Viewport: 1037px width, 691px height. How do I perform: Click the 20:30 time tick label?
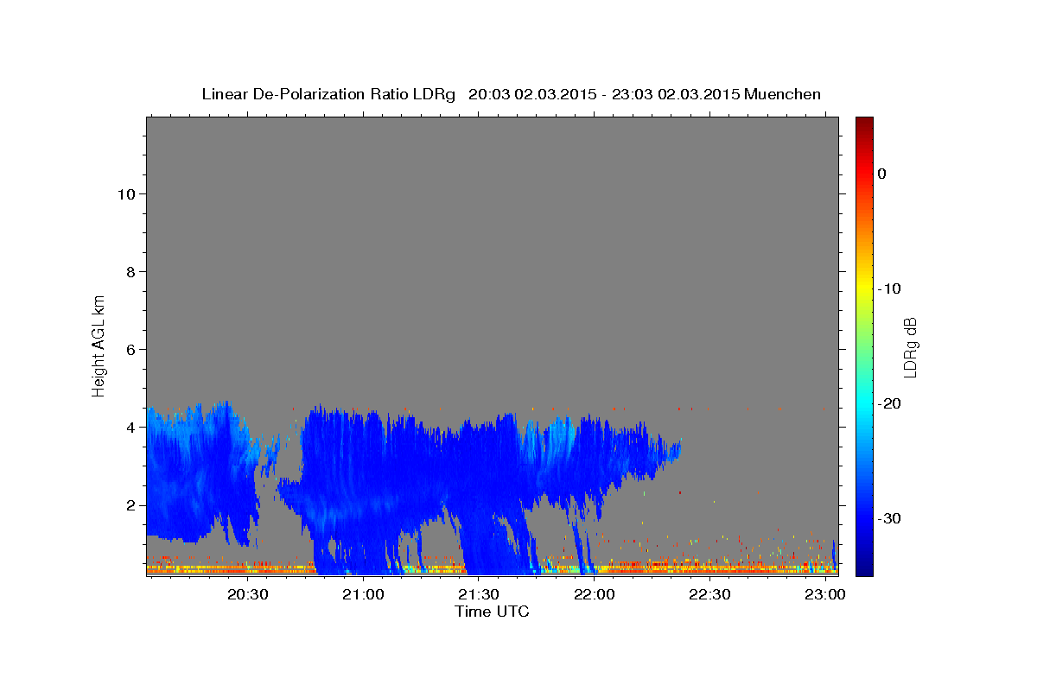[247, 595]
